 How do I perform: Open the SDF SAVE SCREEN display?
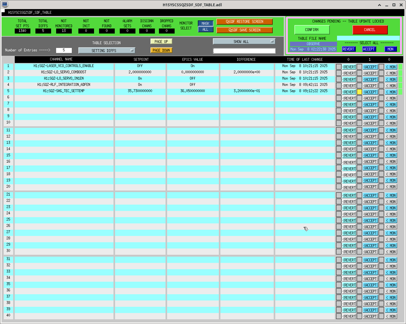click(x=244, y=30)
